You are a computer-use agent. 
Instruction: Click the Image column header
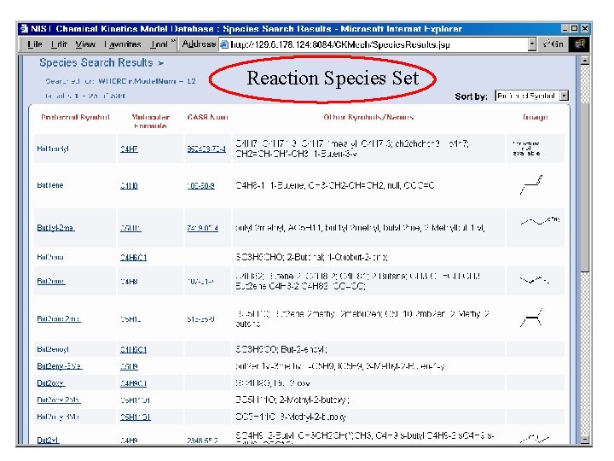[536, 117]
